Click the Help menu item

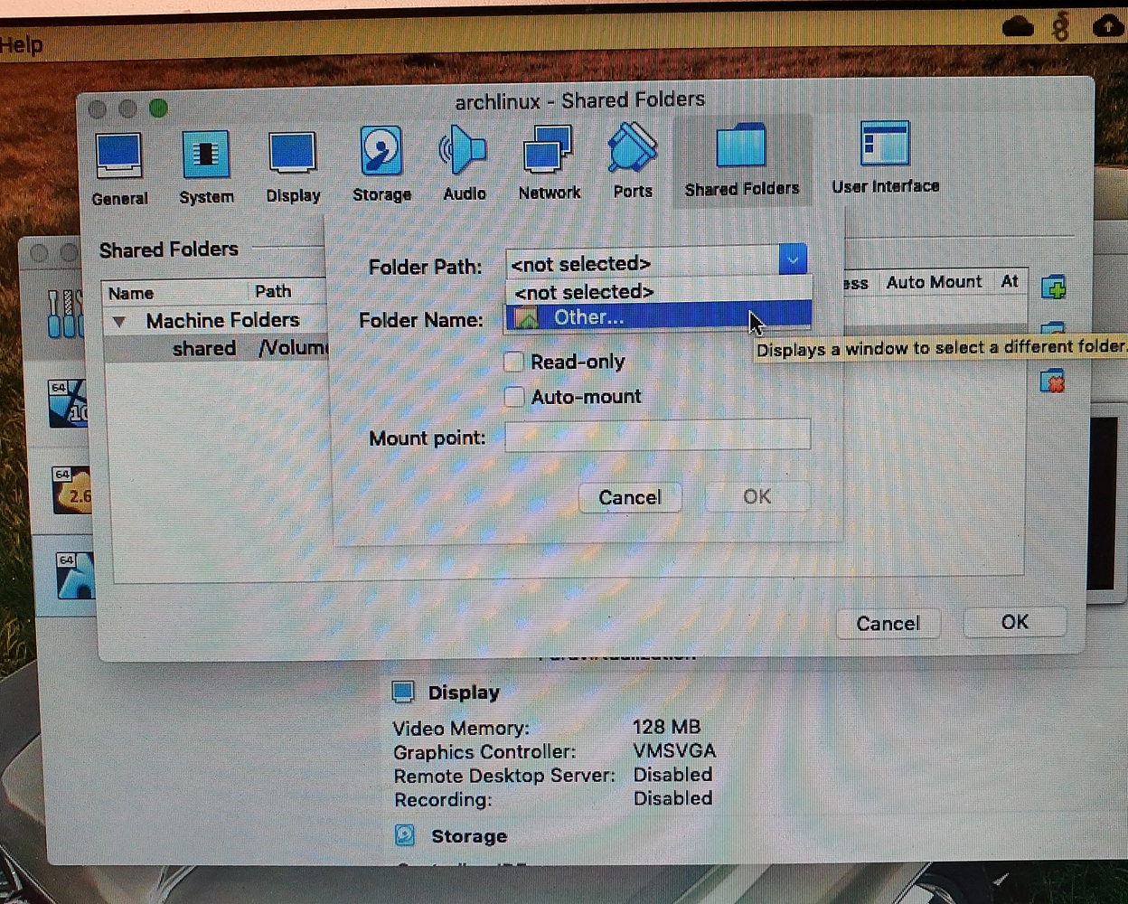point(16,43)
